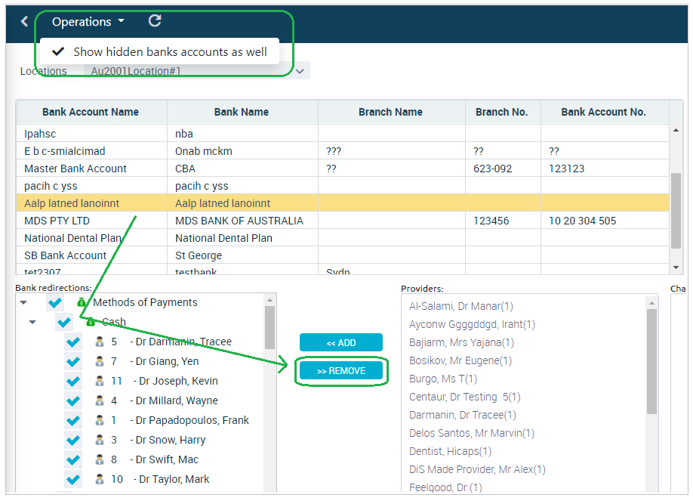Uncheck the Dr Snow, Harry checkbox
Viewport: 693px width, 501px height.
(73, 440)
